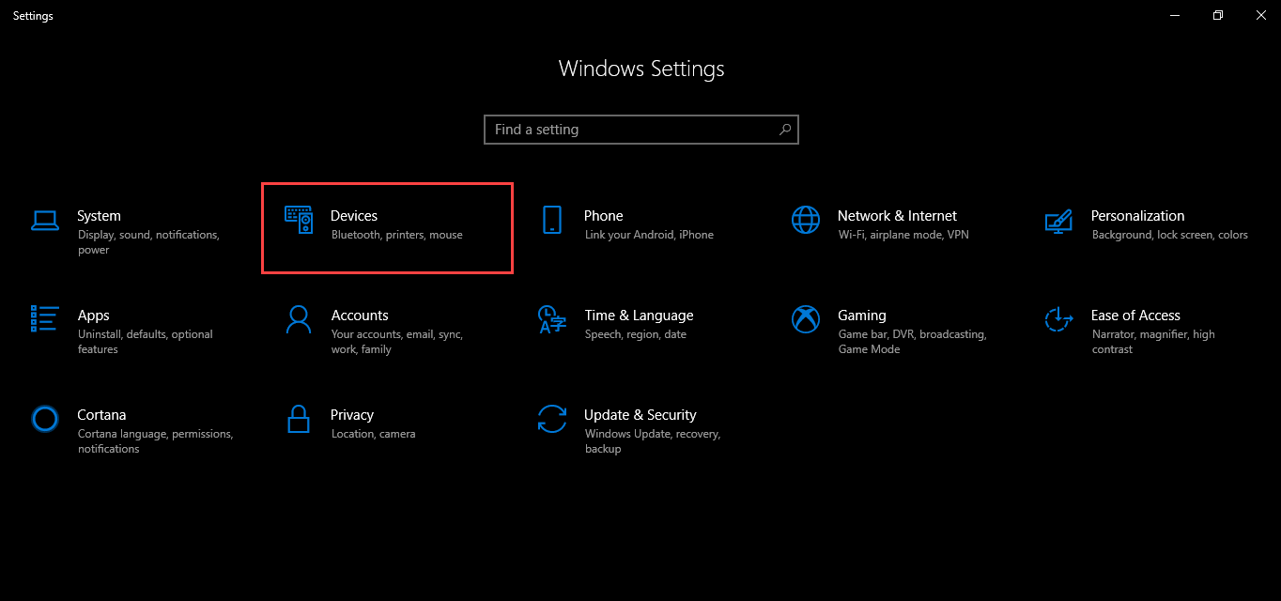Open the Cortana settings icon
Screen dimensions: 1281x601
pos(45,419)
